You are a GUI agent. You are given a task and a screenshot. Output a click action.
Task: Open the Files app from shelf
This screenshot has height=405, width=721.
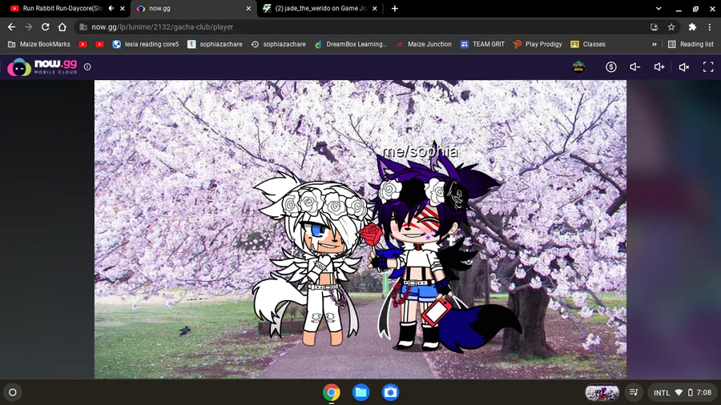click(361, 393)
